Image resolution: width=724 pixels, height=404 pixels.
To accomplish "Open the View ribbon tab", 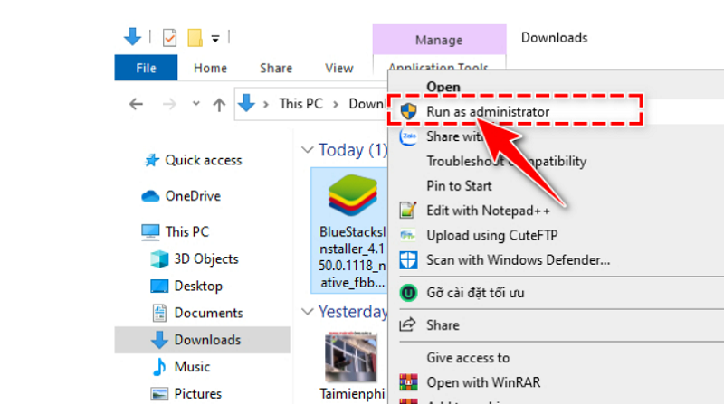I will (x=339, y=68).
